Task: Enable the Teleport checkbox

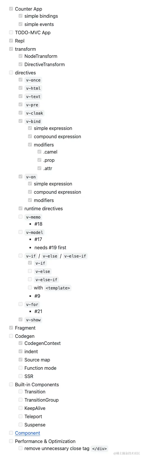Action: point(20,416)
